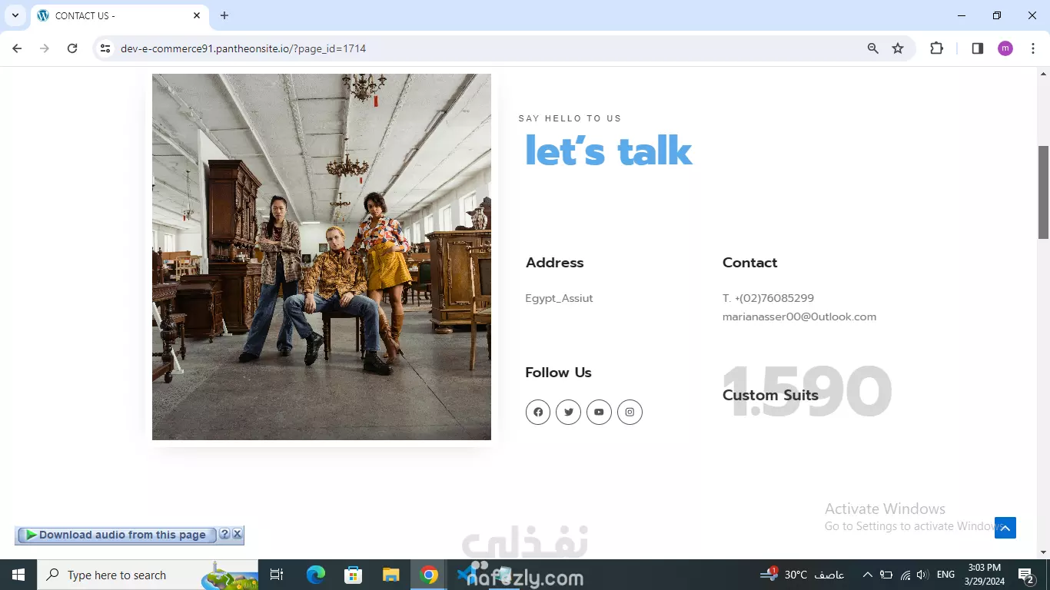This screenshot has width=1050, height=590.
Task: Open the zoom magnifier icon in address bar
Action: 872,48
